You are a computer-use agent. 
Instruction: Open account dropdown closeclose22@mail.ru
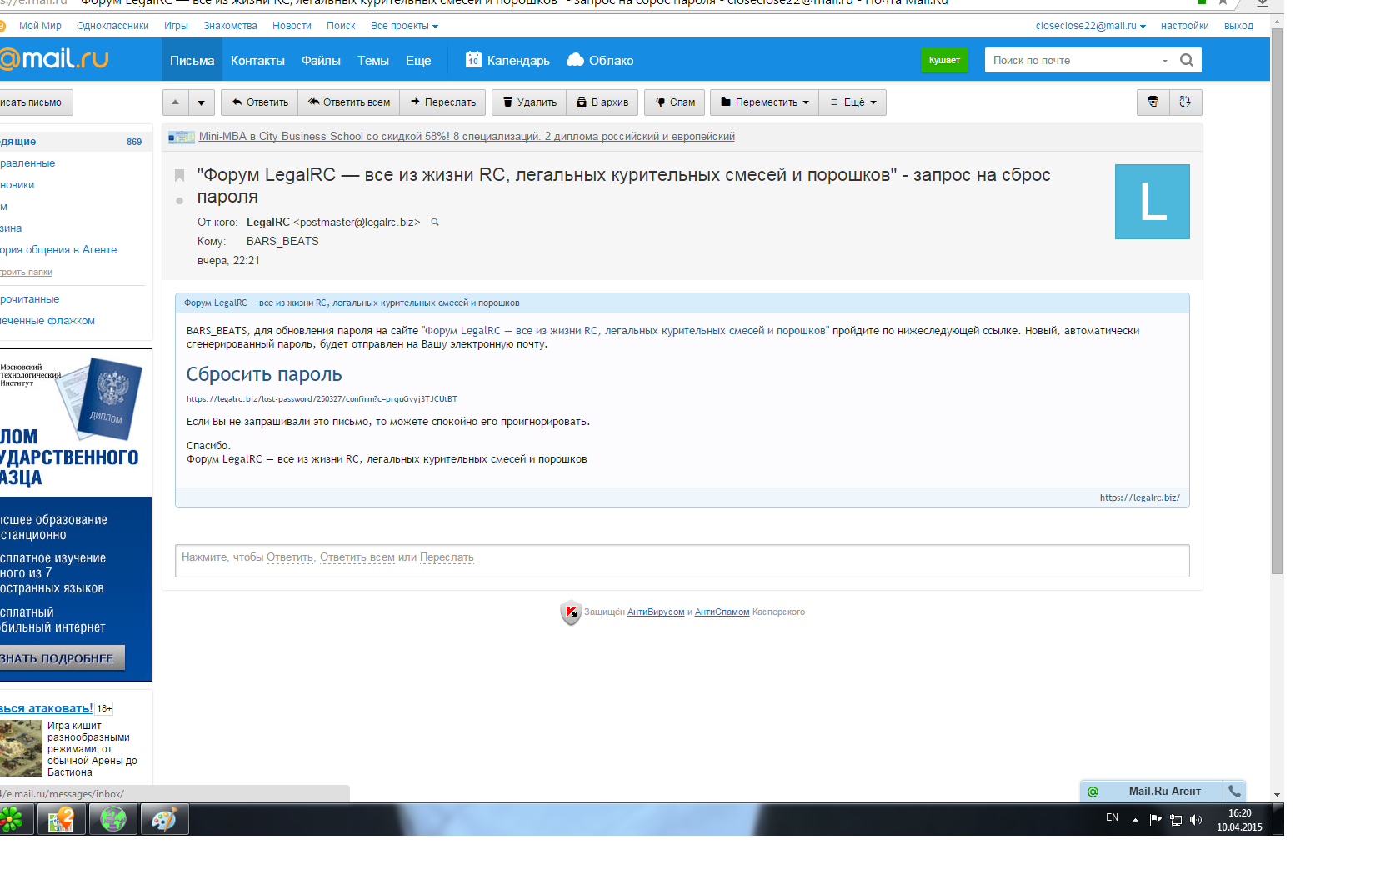click(1090, 26)
